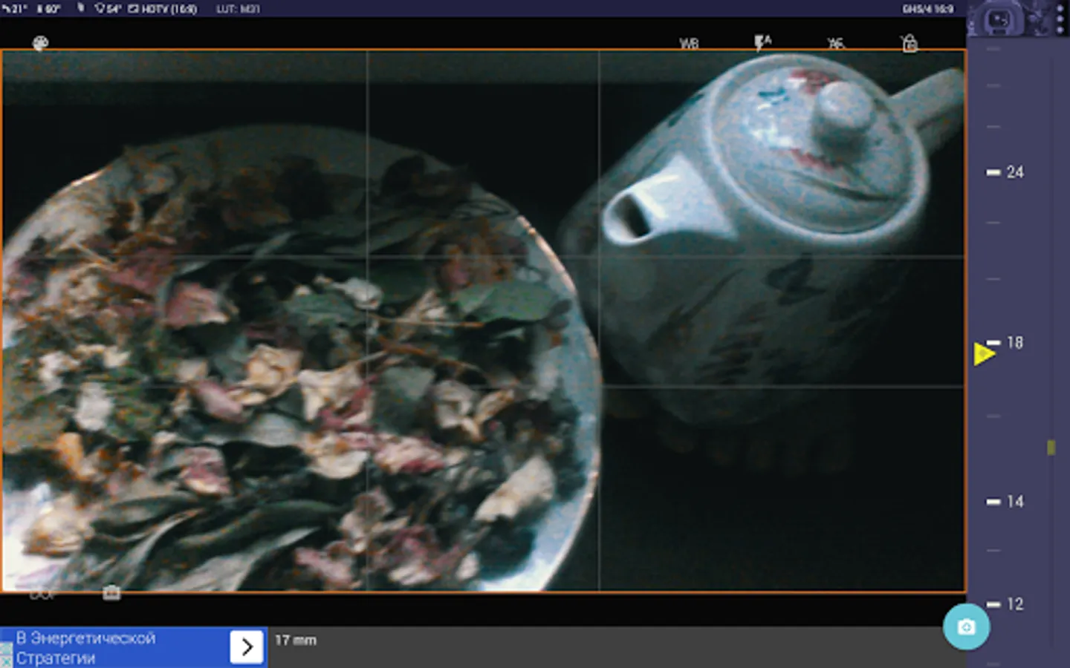1070x668 pixels.
Task: Open the 'В Энергетической Стратегии' ad
Action: pos(134,647)
